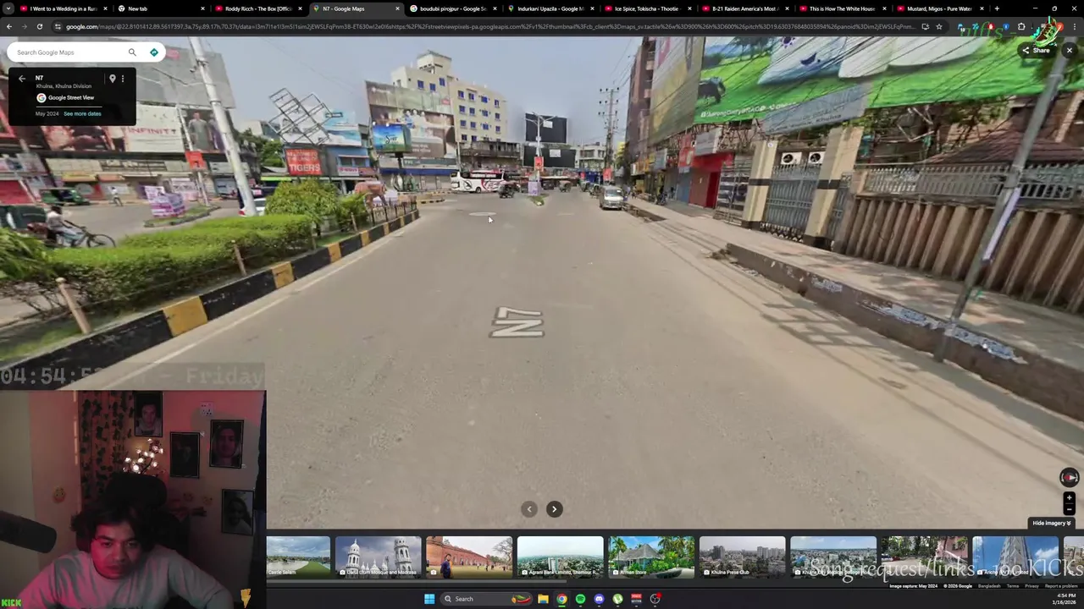Click the Google Maps search magnifier icon
This screenshot has height=609, width=1084.
pyautogui.click(x=132, y=52)
